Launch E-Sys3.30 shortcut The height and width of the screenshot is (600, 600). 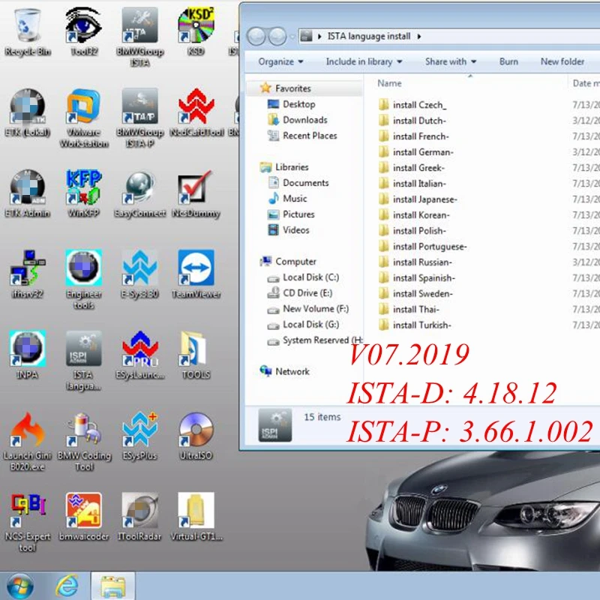(139, 274)
